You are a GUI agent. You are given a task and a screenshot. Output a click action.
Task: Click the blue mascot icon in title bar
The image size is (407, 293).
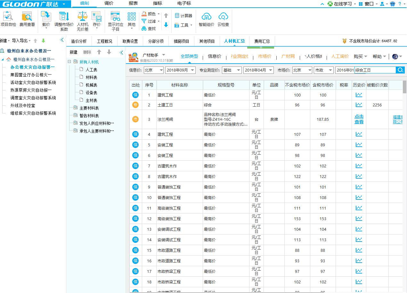392,4
